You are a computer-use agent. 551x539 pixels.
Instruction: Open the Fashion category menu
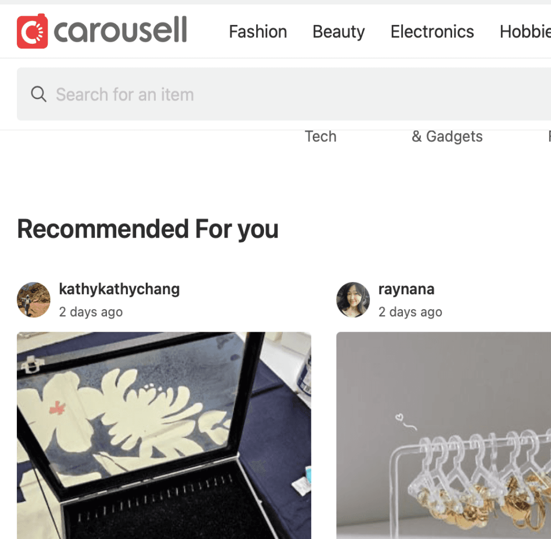pyautogui.click(x=258, y=32)
